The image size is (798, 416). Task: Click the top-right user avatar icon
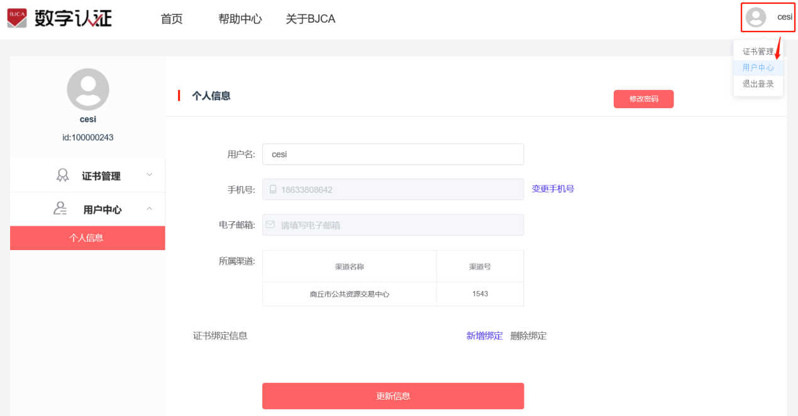click(756, 18)
